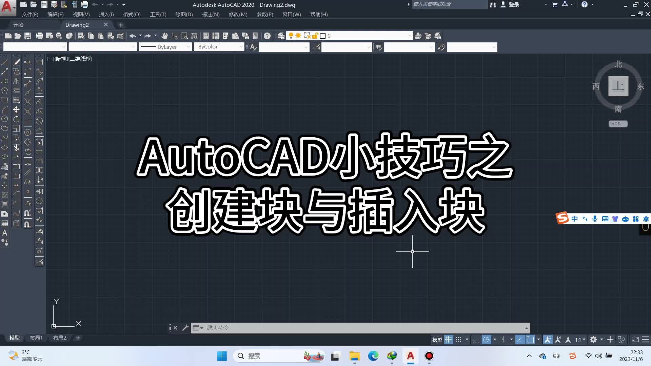Click the plus button to create a new drawing
This screenshot has width=651, height=366.
[x=121, y=24]
